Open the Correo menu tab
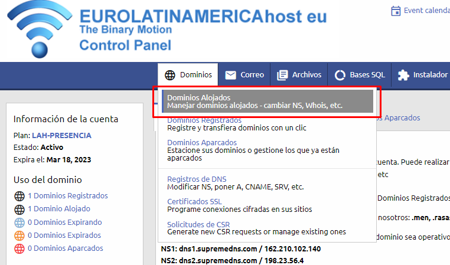 point(244,75)
